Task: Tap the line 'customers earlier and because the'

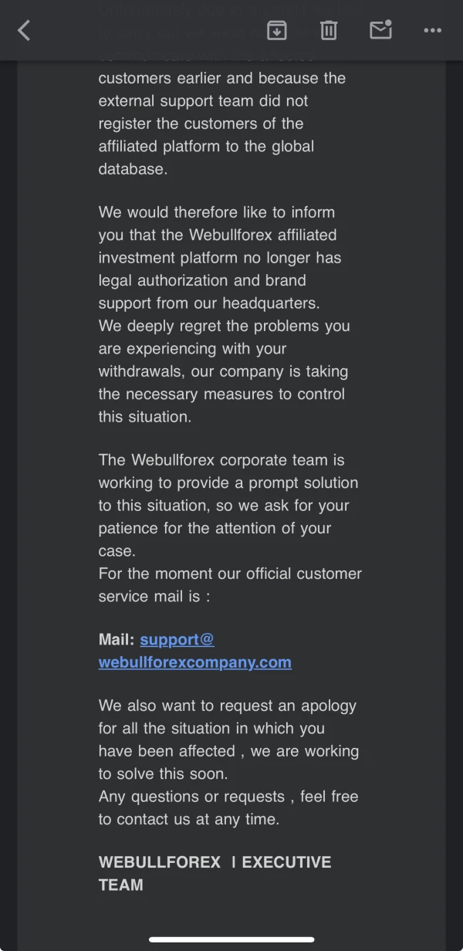Action: pyautogui.click(x=222, y=78)
